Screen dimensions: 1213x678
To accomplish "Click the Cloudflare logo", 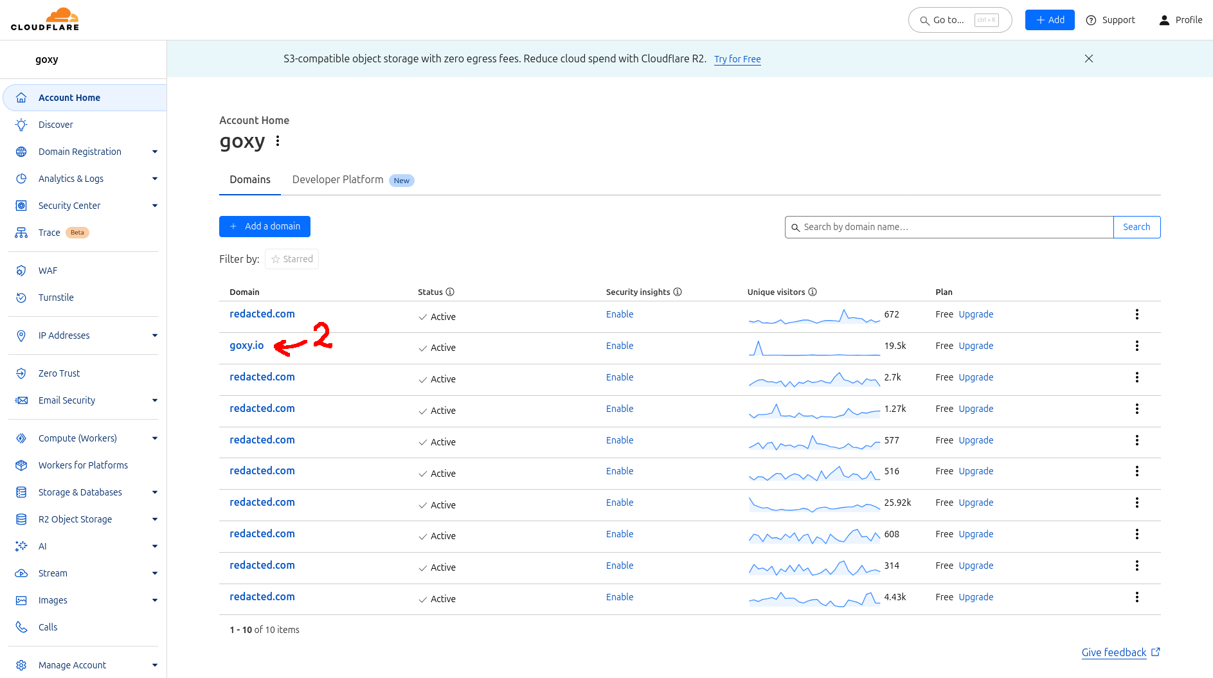I will tap(44, 19).
